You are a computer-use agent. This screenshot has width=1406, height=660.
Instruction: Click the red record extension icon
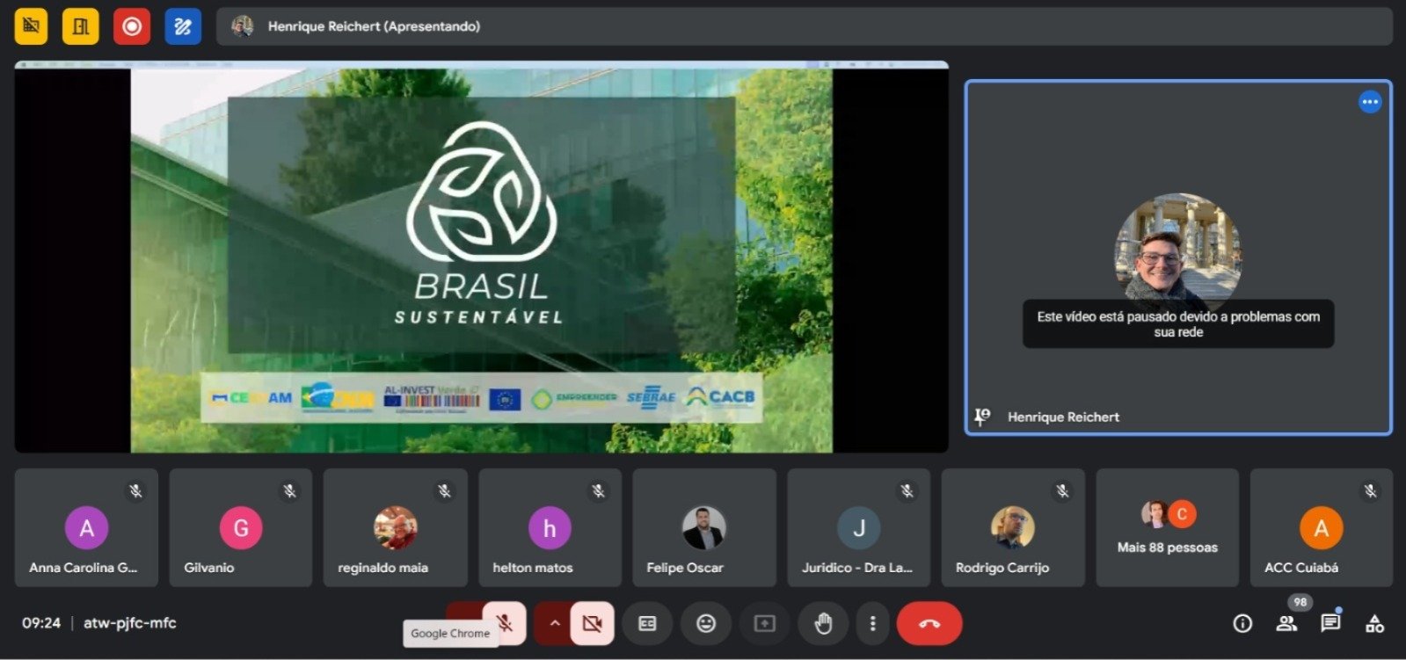tap(132, 26)
